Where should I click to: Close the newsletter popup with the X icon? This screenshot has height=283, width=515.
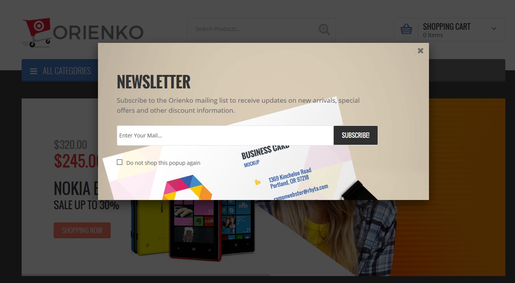tap(420, 51)
